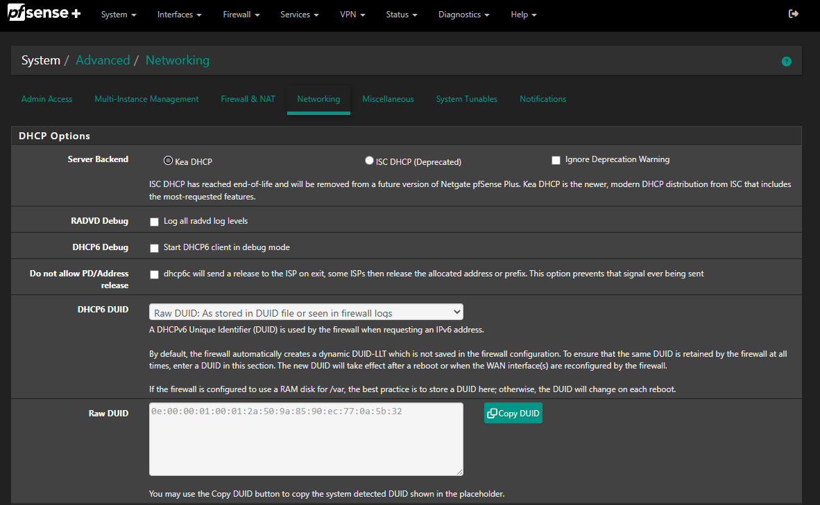Open the VPN menu
The width and height of the screenshot is (820, 505).
point(352,15)
